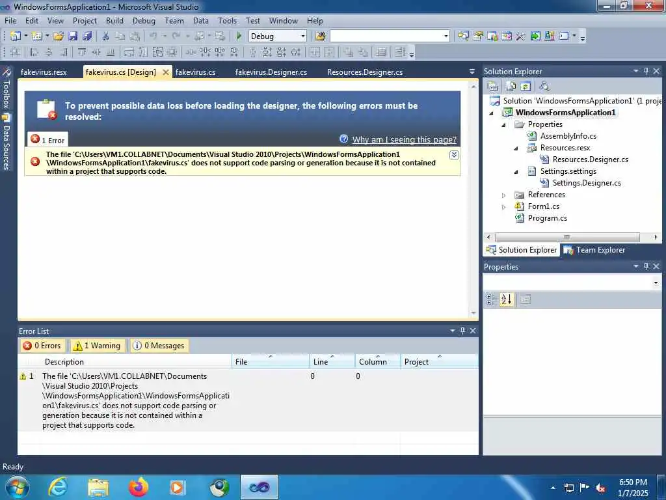
Task: Pin the Error List panel
Action: [x=462, y=330]
